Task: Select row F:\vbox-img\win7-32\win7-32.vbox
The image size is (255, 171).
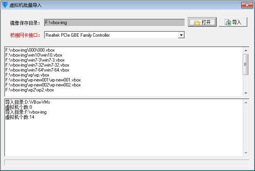Action: pyautogui.click(x=37, y=65)
